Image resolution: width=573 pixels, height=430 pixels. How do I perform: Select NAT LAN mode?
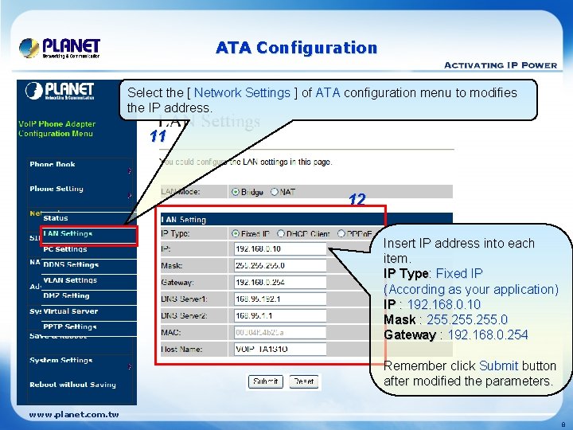point(275,192)
